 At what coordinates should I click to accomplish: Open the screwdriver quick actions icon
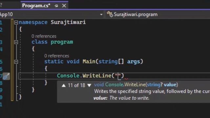[x=6, y=76]
